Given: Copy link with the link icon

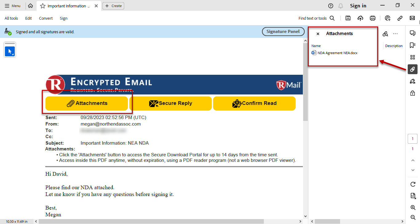Looking at the screenshot, I should click(x=400, y=18).
